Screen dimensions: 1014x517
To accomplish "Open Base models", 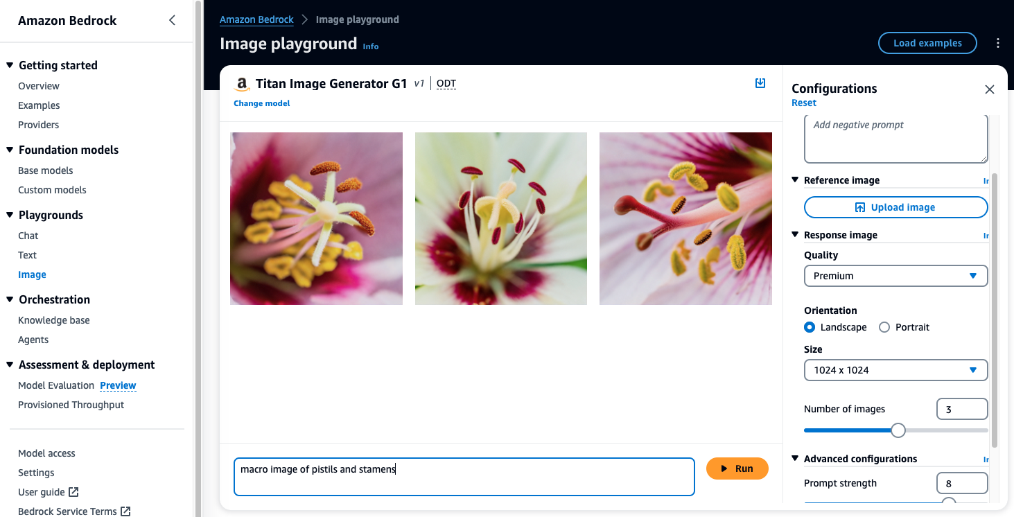I will (x=46, y=170).
